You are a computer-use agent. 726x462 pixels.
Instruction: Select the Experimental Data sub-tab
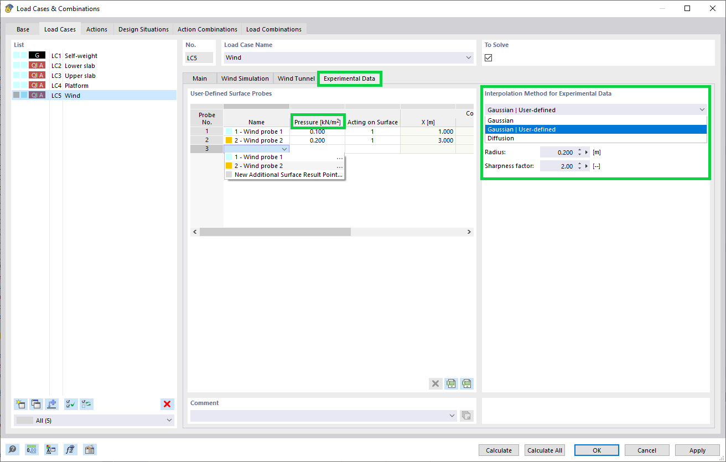coord(349,78)
